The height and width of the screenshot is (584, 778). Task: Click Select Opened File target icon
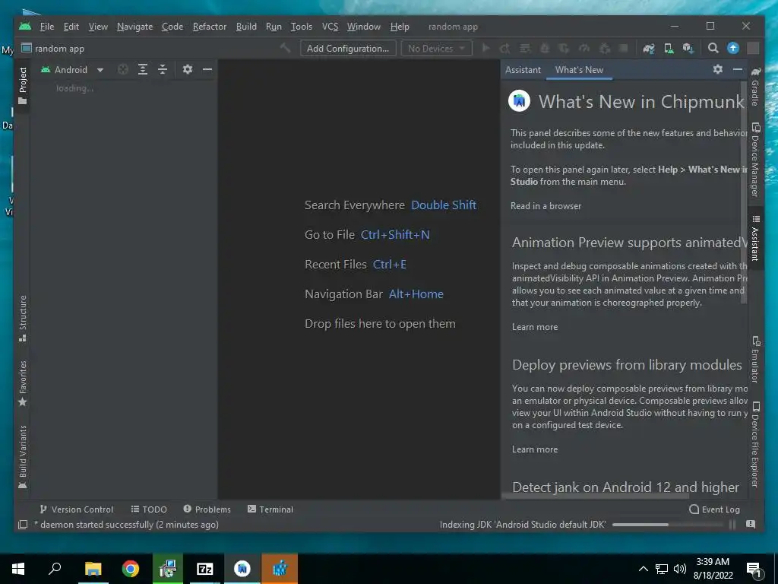pos(122,69)
